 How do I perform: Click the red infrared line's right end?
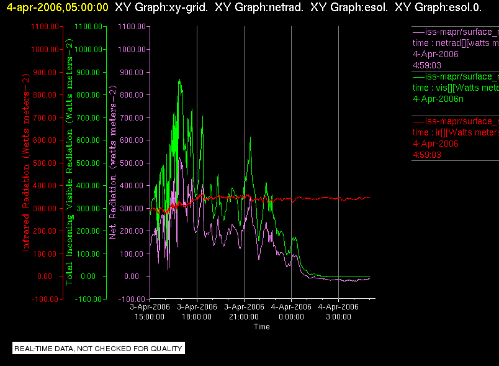coord(369,198)
